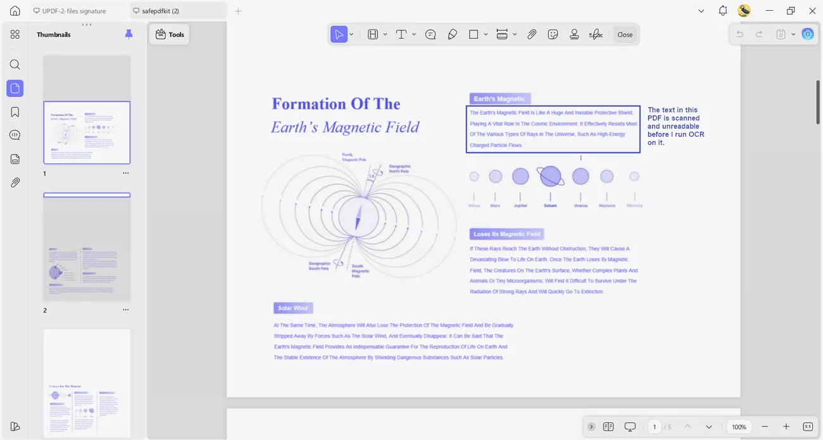Add a new tab

tap(238, 11)
